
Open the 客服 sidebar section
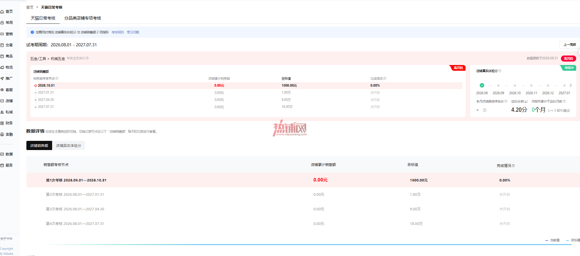point(7,90)
